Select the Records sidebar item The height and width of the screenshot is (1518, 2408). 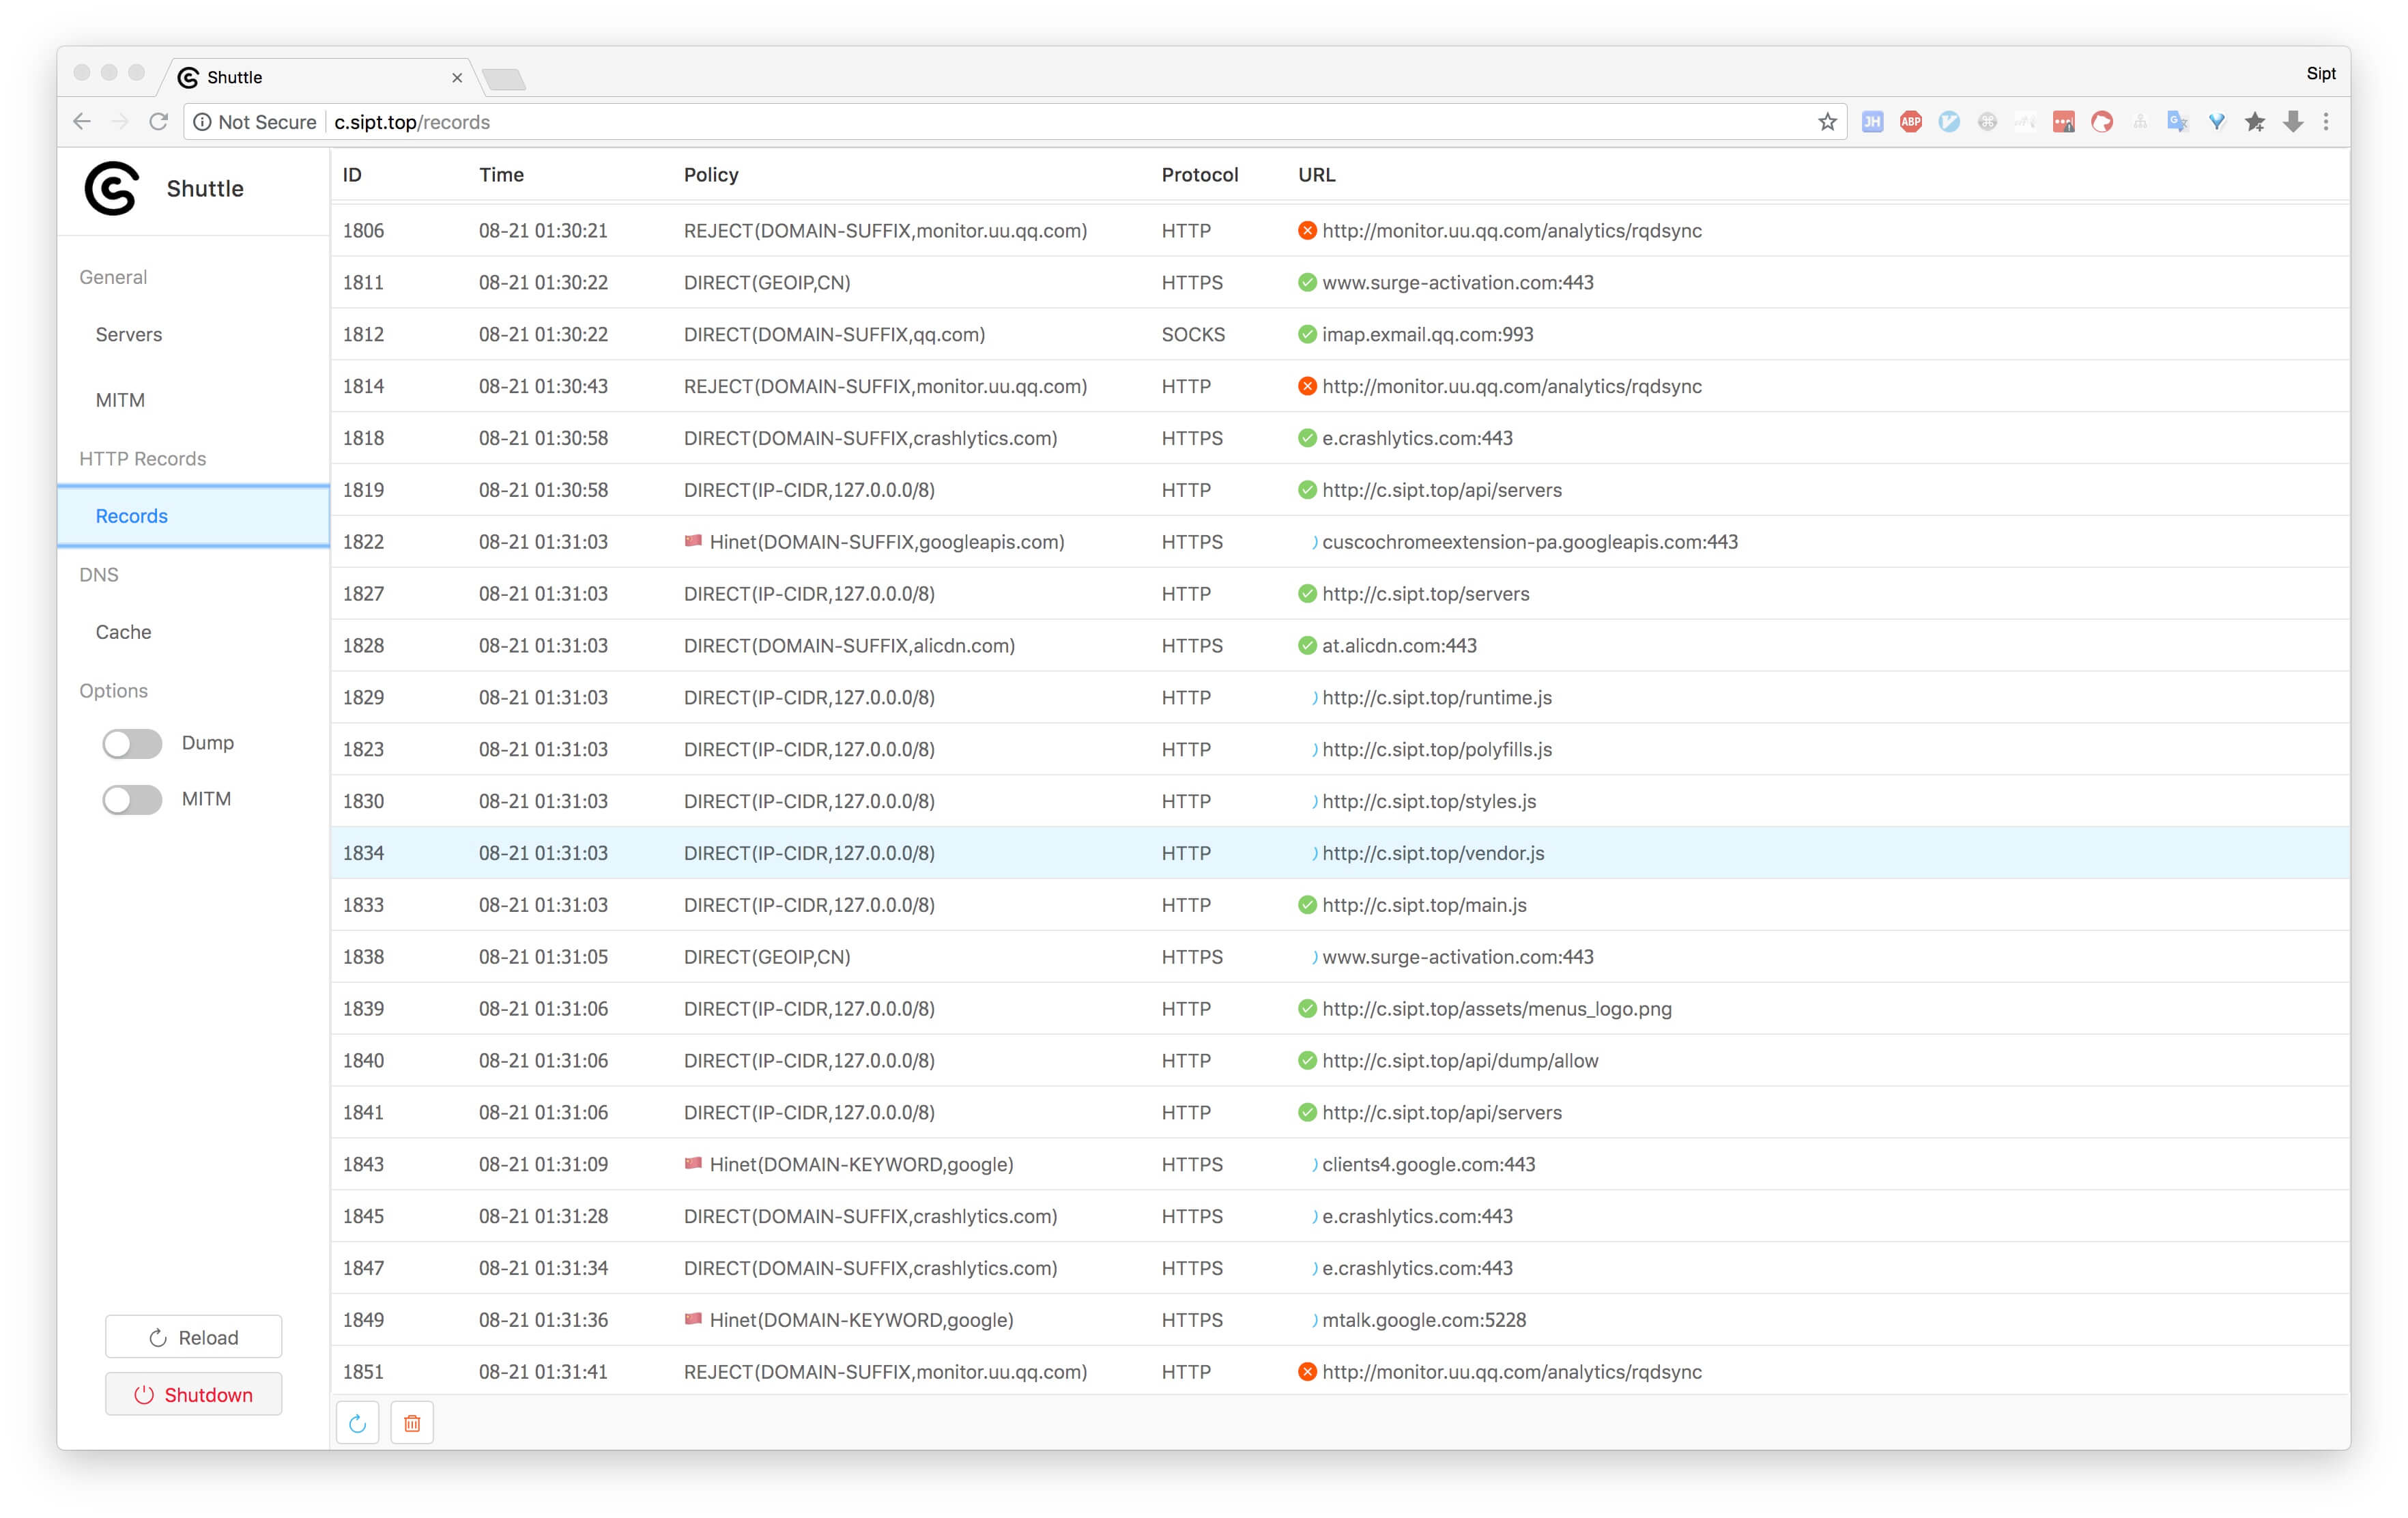click(132, 516)
